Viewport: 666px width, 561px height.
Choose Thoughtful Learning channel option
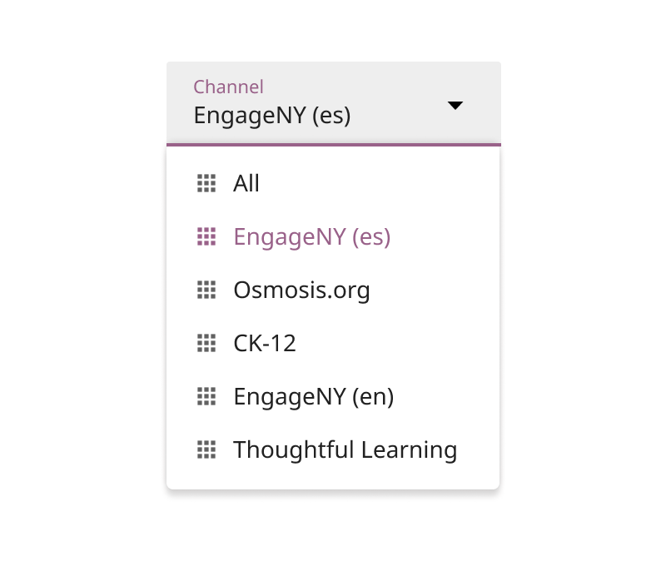click(x=345, y=450)
